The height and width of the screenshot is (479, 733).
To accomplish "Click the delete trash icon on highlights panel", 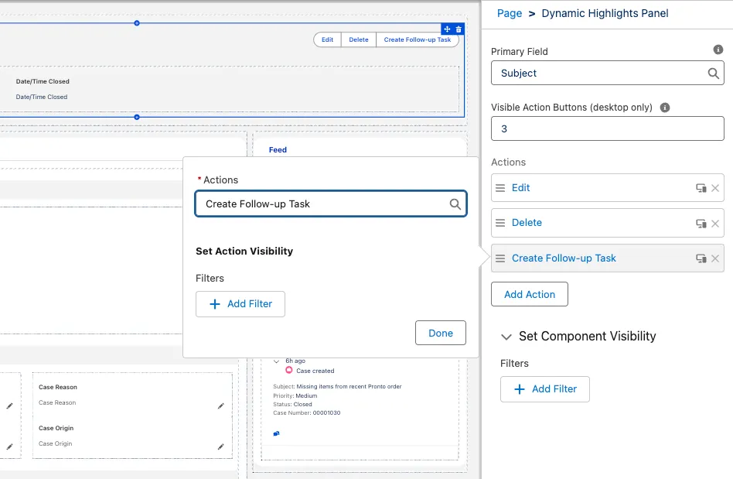I will coord(459,29).
